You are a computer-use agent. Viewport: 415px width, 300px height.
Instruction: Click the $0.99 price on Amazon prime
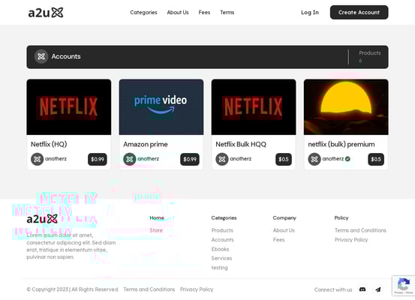(190, 159)
